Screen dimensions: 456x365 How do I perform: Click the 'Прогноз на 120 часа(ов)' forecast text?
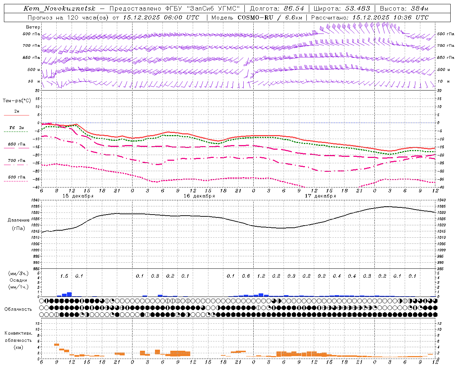(68, 17)
